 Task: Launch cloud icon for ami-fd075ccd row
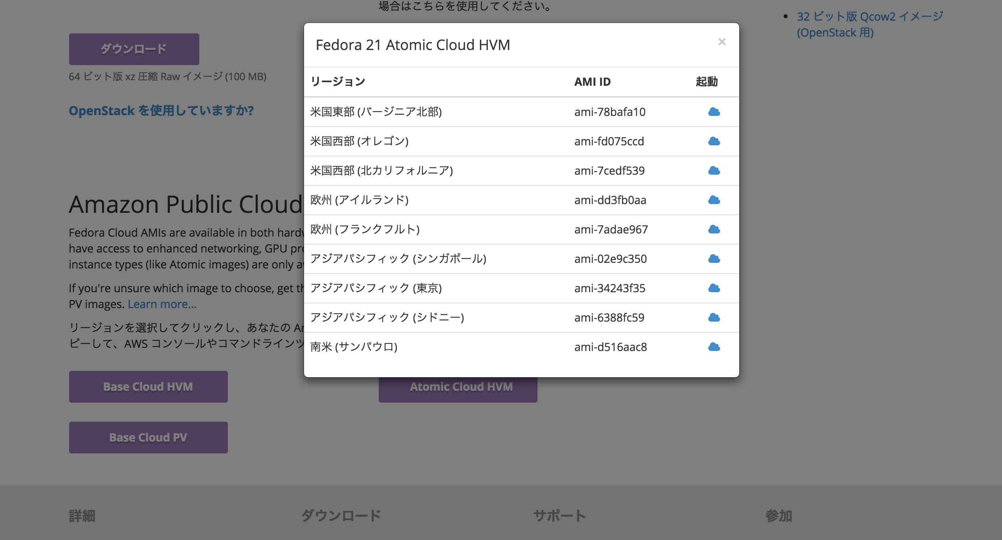714,141
